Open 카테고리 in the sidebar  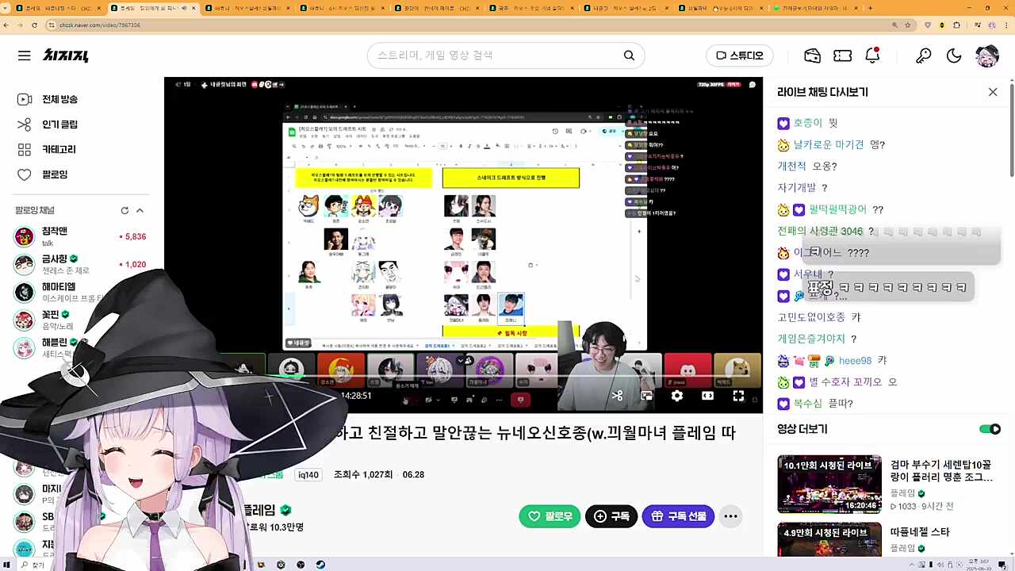click(x=59, y=149)
